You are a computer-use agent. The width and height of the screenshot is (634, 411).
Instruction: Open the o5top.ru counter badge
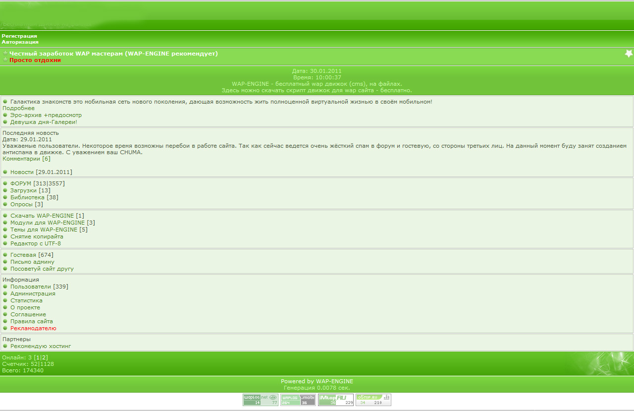(x=373, y=400)
